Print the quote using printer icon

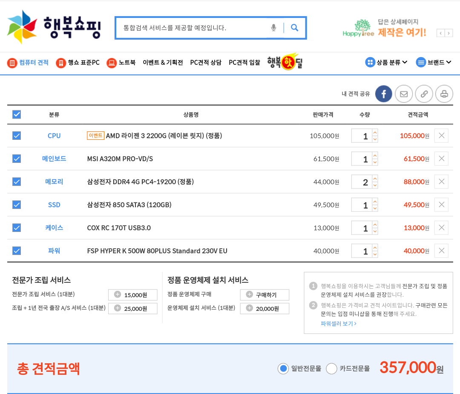(444, 94)
